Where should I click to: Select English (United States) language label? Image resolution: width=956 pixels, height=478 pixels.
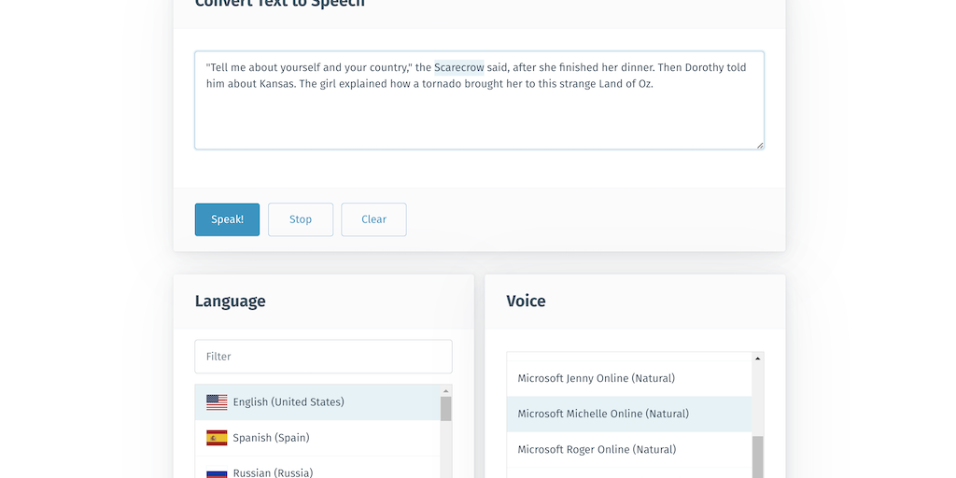coord(288,402)
